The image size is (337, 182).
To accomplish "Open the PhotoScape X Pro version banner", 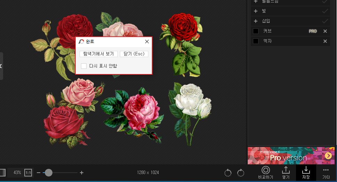I will tap(291, 156).
